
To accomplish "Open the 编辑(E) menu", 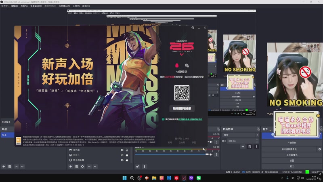I will [14, 6].
